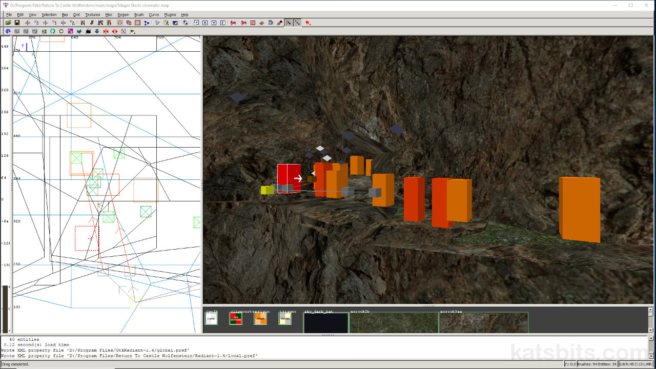Open the Misc menu
The height and width of the screenshot is (369, 656).
coord(109,15)
